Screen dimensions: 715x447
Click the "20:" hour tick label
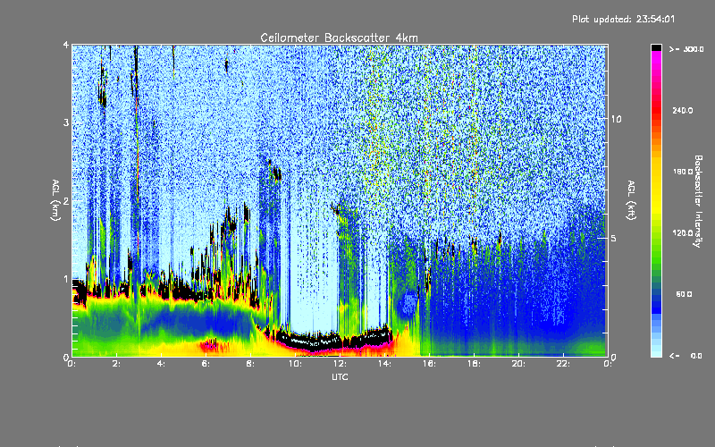pos(518,364)
